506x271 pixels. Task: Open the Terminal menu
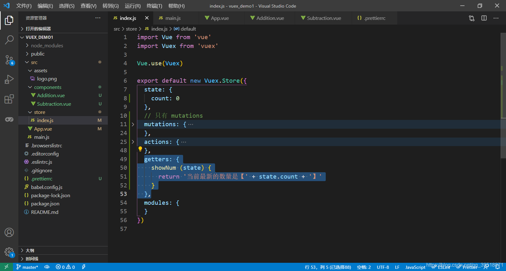[x=155, y=6]
